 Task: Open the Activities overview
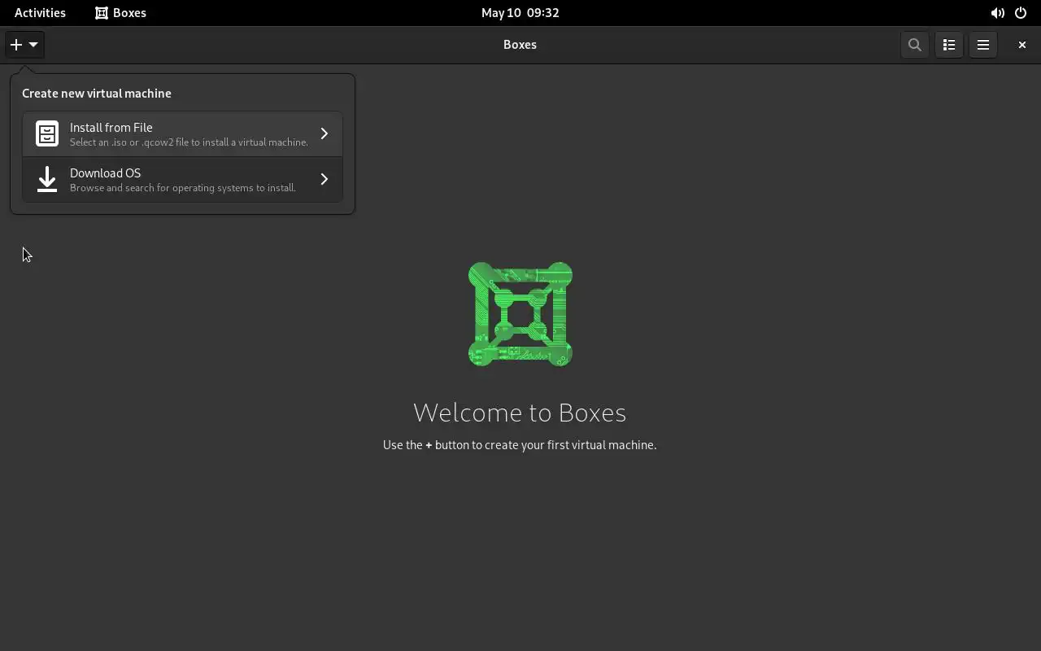40,12
